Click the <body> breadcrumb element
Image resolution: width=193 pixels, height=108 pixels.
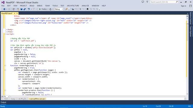(13, 99)
